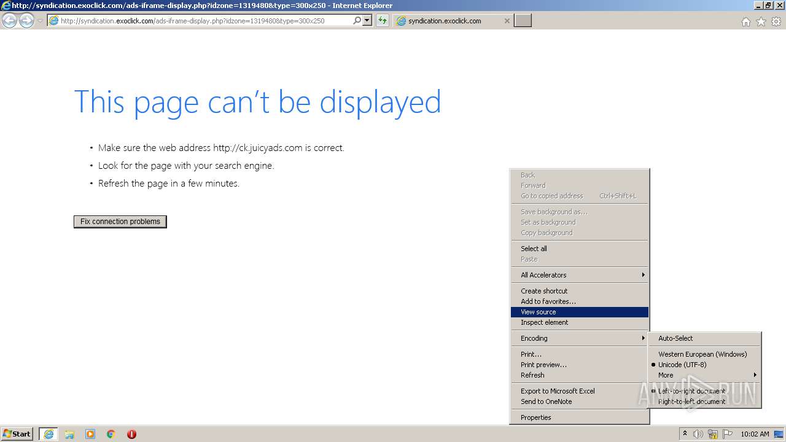Choose Inspect element menu entry
This screenshot has width=786, height=442.
point(580,322)
